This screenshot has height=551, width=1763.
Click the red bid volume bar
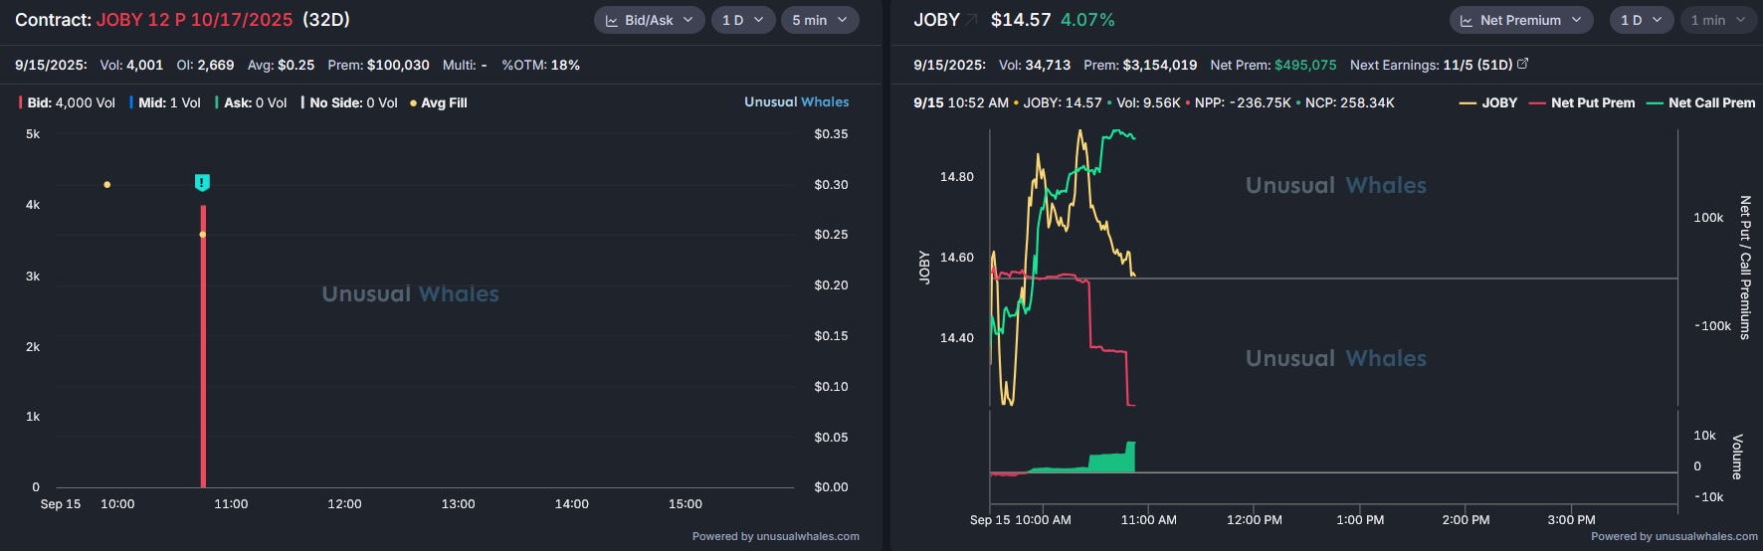click(203, 346)
